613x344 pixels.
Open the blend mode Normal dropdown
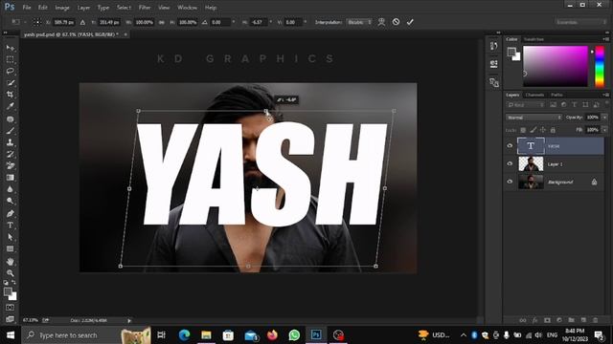pyautogui.click(x=534, y=118)
